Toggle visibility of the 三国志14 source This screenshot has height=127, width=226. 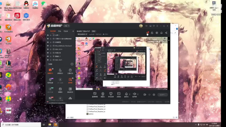click(48, 39)
